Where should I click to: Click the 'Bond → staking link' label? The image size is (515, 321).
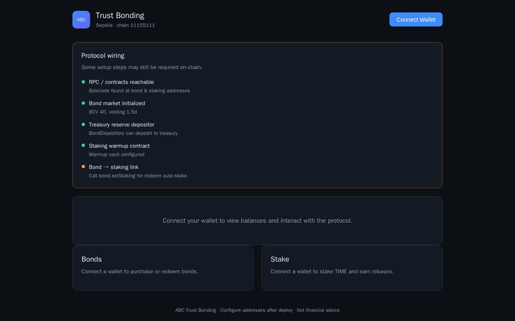(114, 167)
